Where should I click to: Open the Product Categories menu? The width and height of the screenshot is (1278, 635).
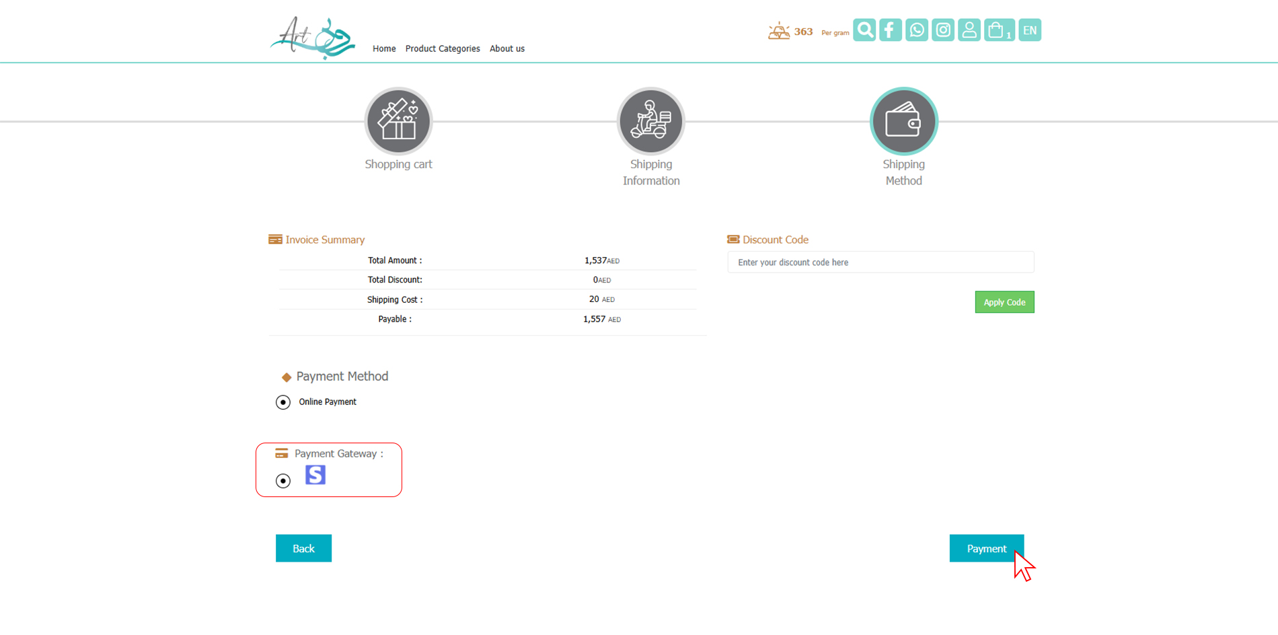(x=443, y=48)
